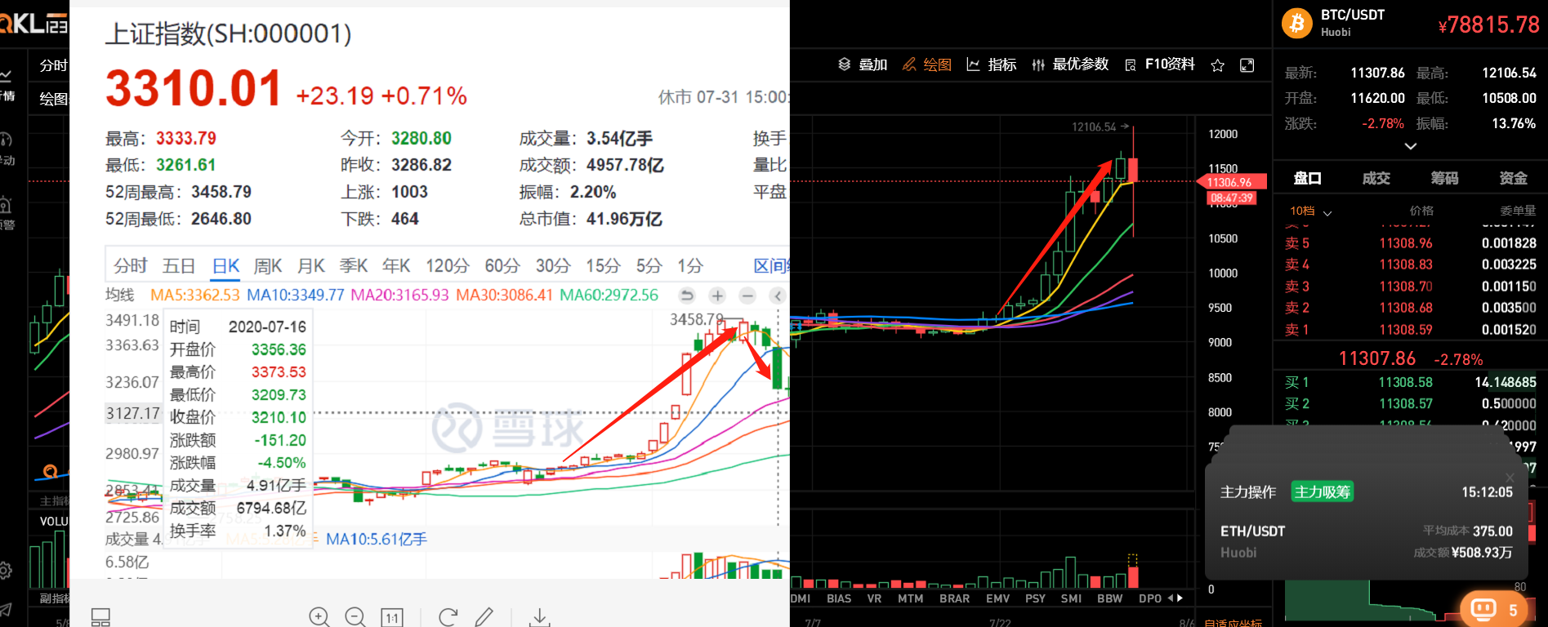
Task: Select the 60分 chart period
Action: (x=502, y=266)
